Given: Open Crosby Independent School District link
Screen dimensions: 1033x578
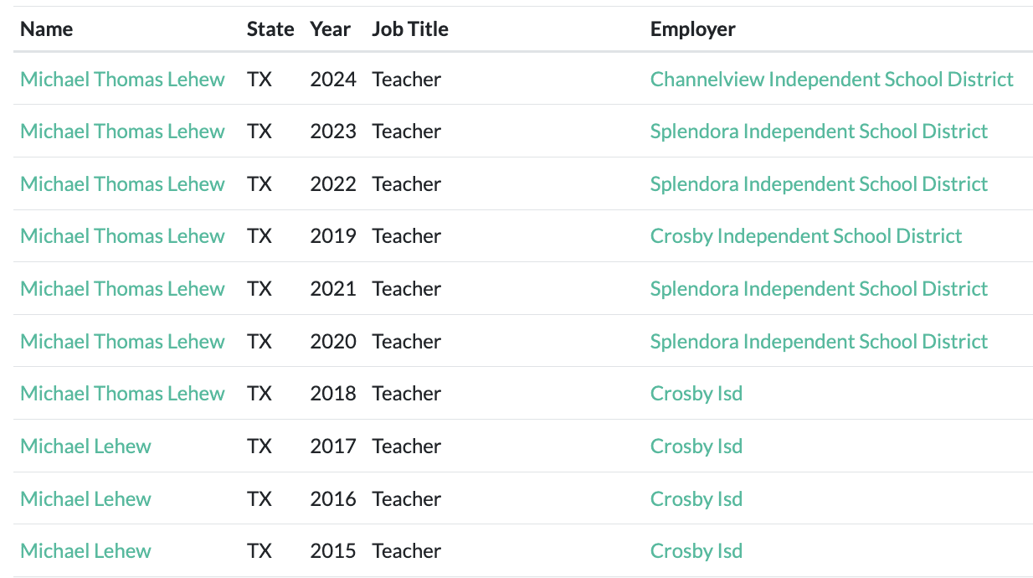Looking at the screenshot, I should click(805, 236).
